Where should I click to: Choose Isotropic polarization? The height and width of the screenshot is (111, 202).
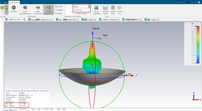(14, 9)
